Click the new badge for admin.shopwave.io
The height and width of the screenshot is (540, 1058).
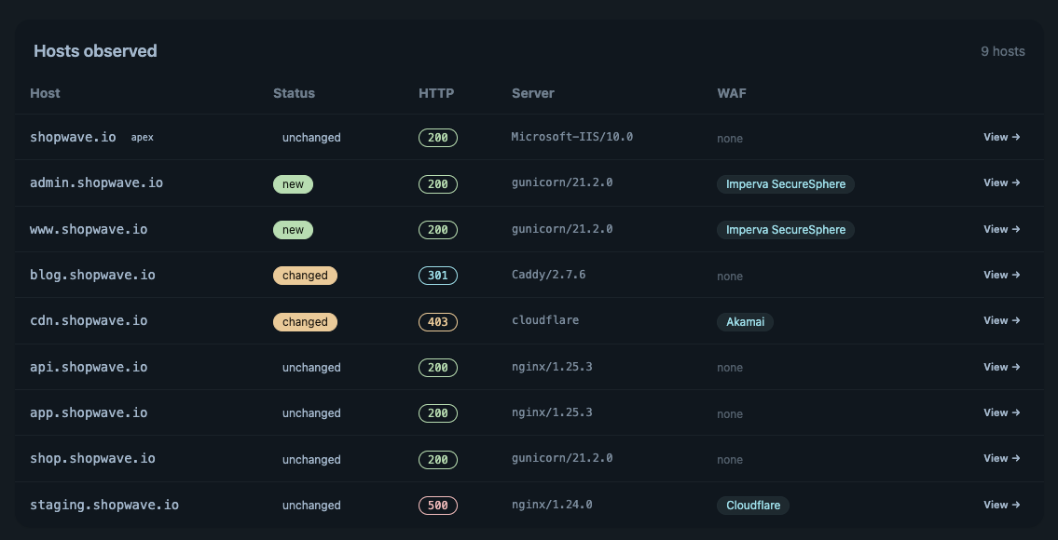click(293, 184)
